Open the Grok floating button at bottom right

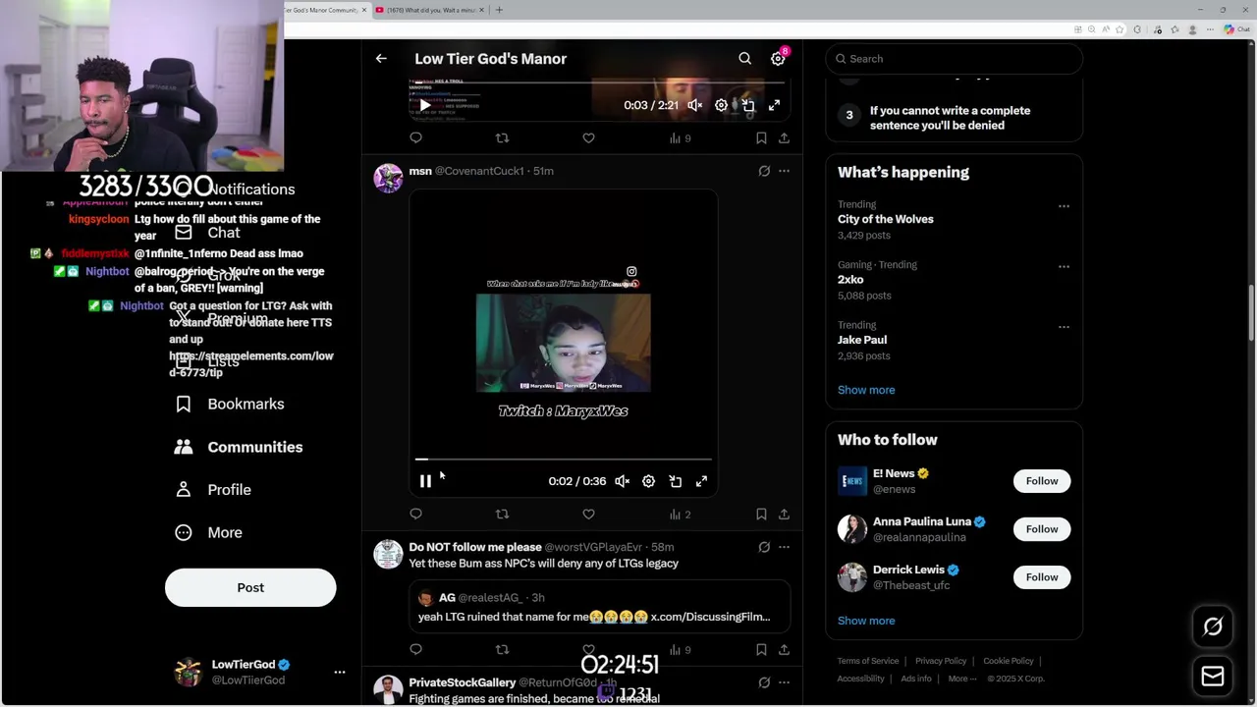pyautogui.click(x=1213, y=626)
